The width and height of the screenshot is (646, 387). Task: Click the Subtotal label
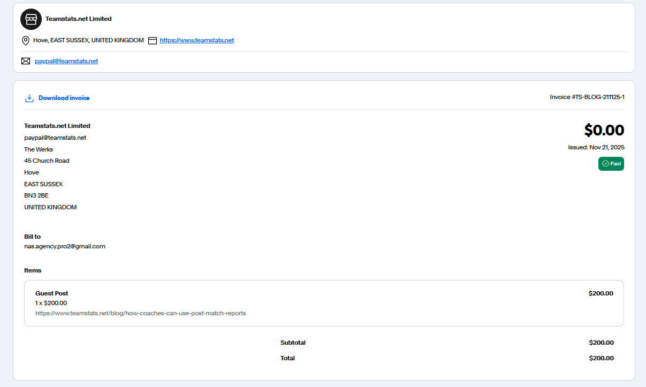coord(293,343)
